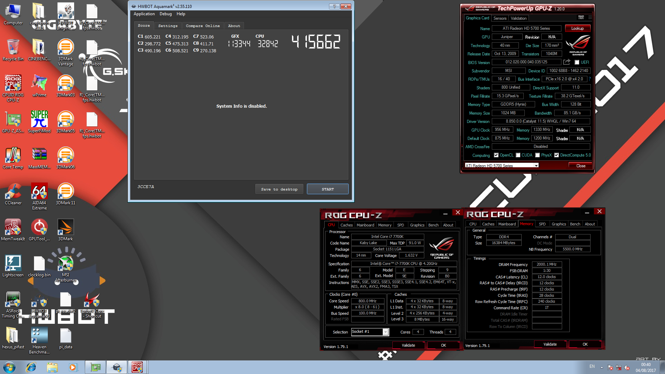
Task: Click the START button in Aquamark
Action: coord(328,189)
